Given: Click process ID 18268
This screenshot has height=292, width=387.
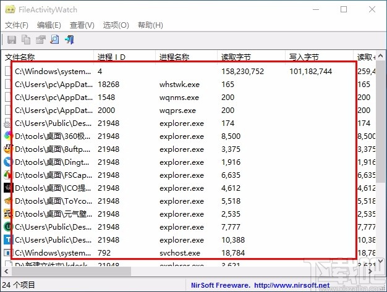Looking at the screenshot, I should [x=108, y=85].
